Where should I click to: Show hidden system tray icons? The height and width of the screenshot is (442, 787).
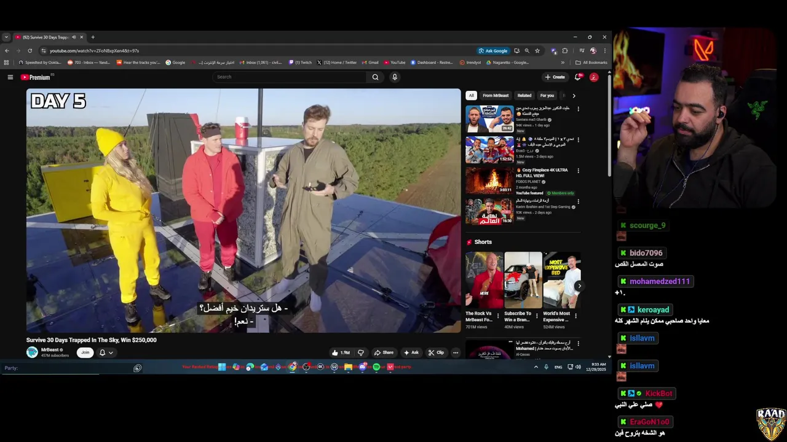(536, 367)
